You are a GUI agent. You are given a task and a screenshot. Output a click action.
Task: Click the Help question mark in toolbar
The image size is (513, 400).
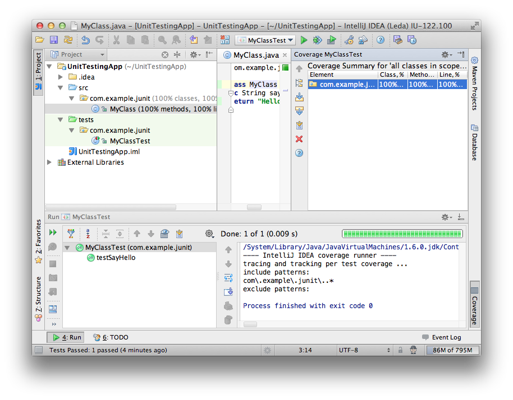[381, 40]
